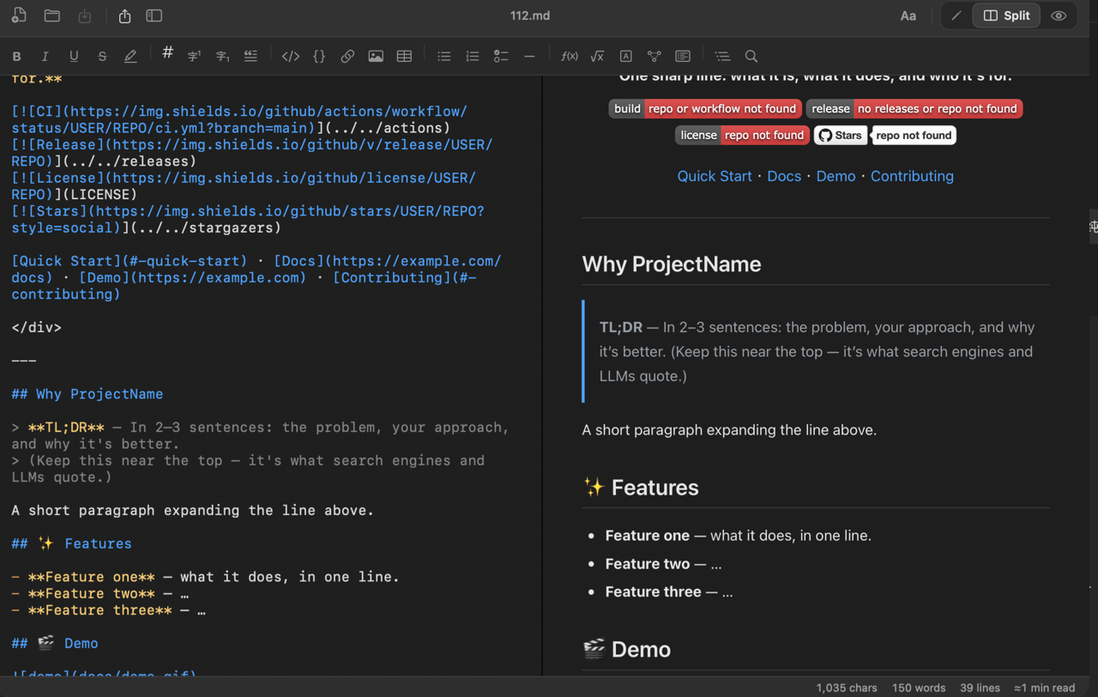
Task: Apply underline formatting
Action: coord(74,56)
